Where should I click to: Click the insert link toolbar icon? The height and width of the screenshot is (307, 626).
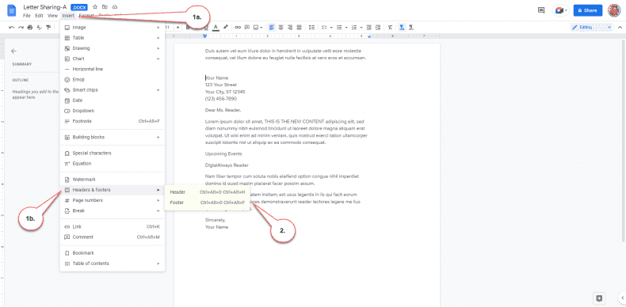pyautogui.click(x=238, y=28)
